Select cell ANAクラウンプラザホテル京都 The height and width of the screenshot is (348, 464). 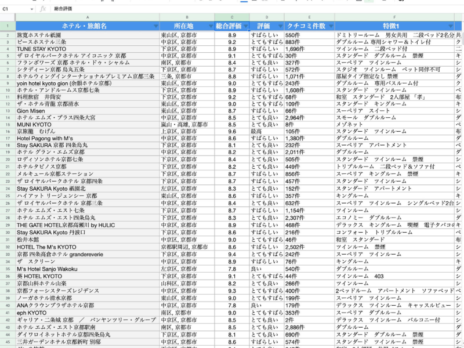(x=88, y=306)
